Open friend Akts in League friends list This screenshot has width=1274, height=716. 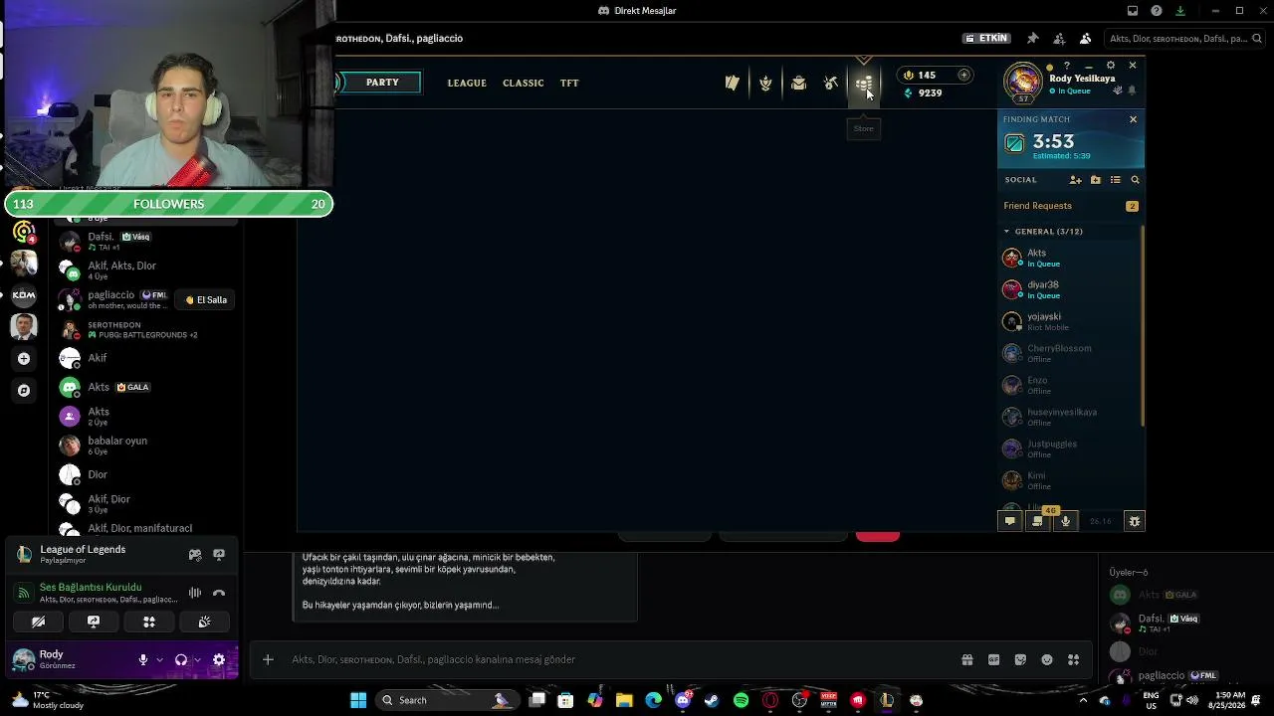(x=1071, y=258)
